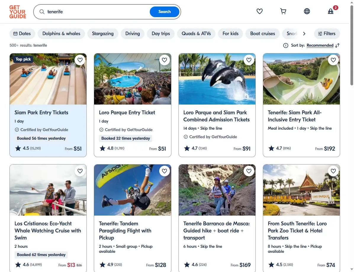This screenshot has height=272, width=354.
Task: Click the sort order arrows icon
Action: click(337, 45)
